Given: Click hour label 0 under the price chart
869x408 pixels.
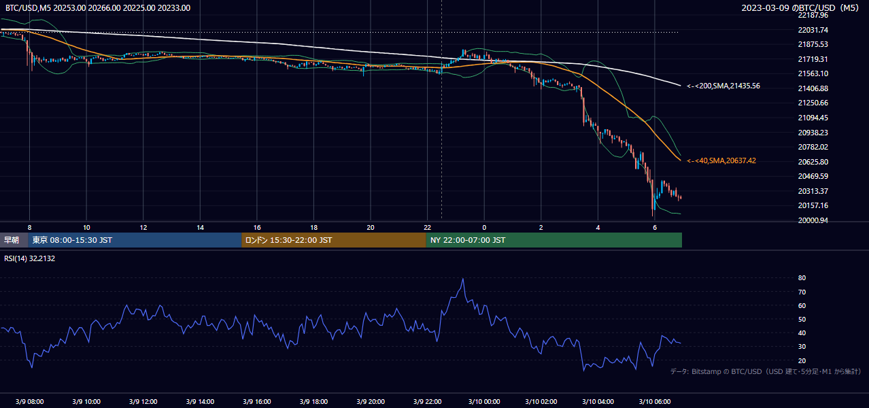Looking at the screenshot, I should pos(484,227).
